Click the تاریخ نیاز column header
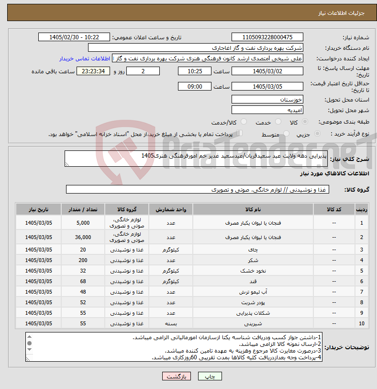The height and width of the screenshot is (389, 377). (38, 209)
